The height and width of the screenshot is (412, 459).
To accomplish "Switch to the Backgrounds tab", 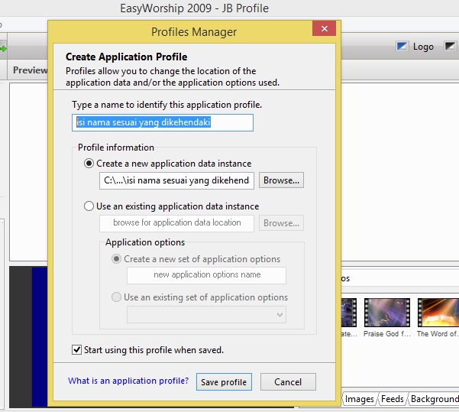I will [x=434, y=399].
